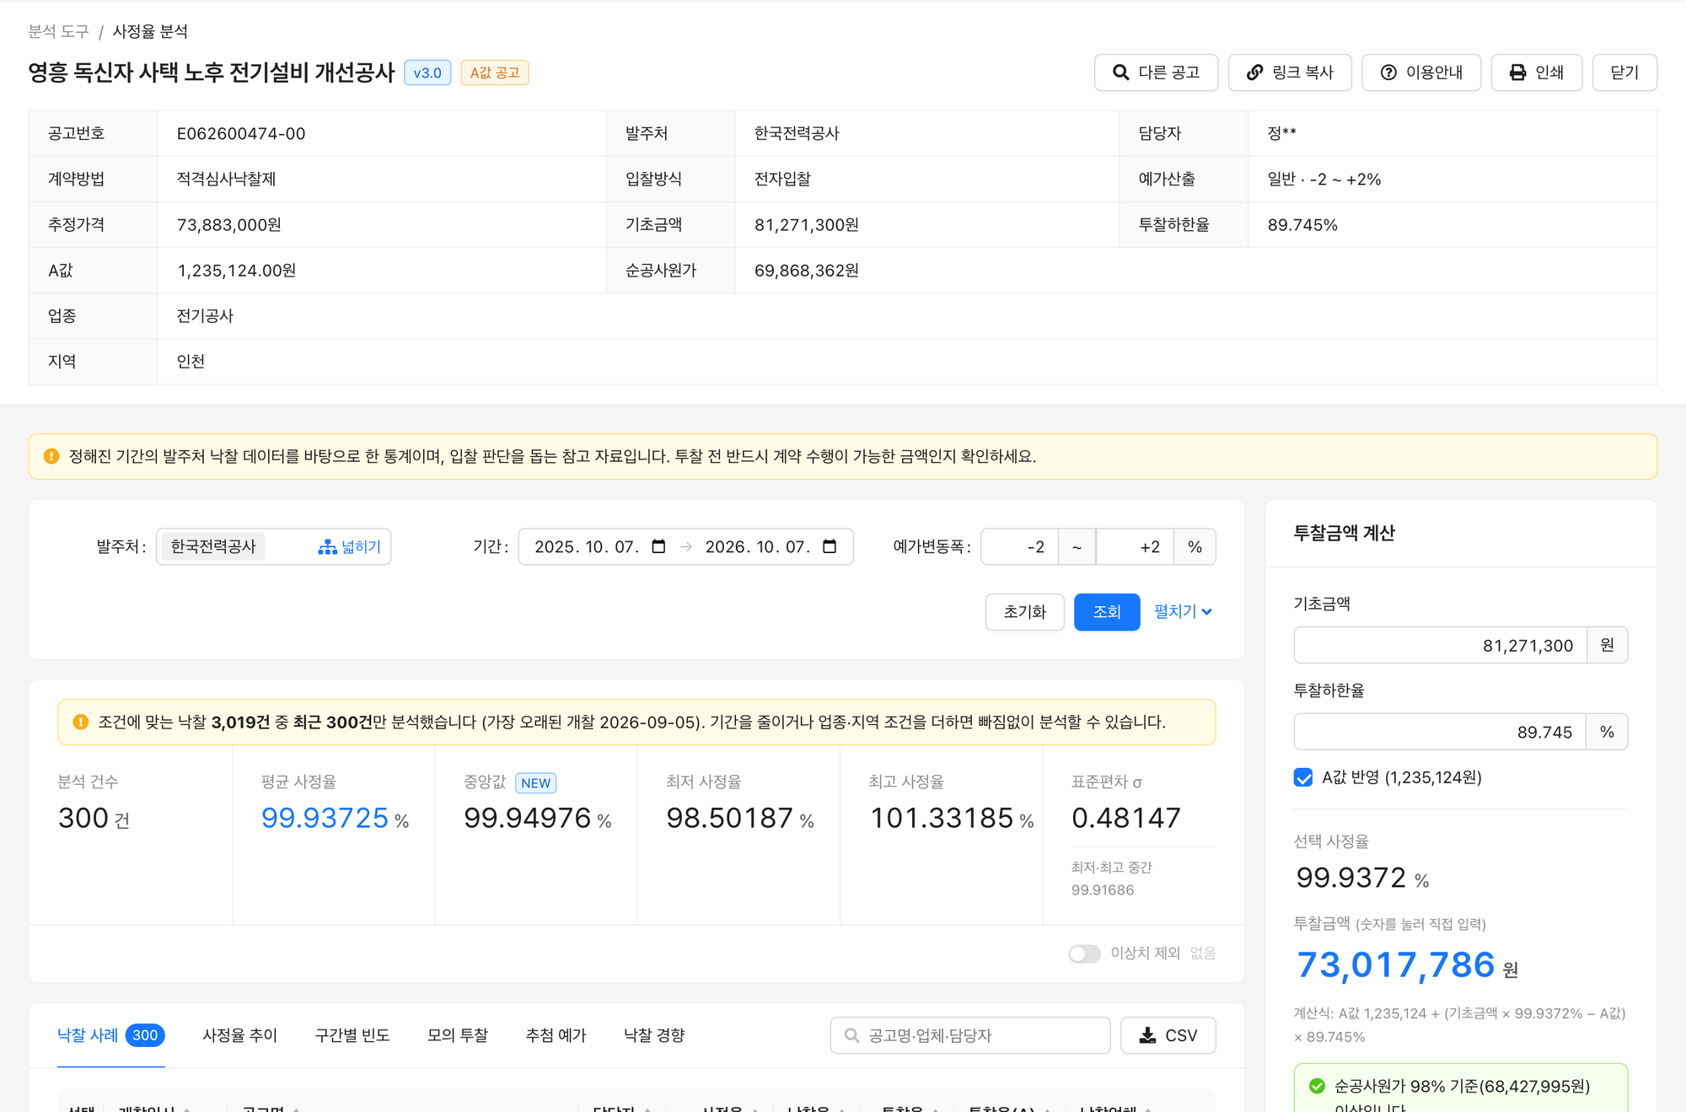This screenshot has width=1686, height=1112.
Task: Switch to the 사정율 추이 tab
Action: (x=239, y=1035)
